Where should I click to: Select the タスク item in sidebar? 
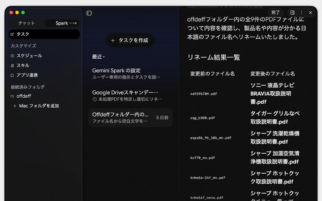[x=44, y=34]
